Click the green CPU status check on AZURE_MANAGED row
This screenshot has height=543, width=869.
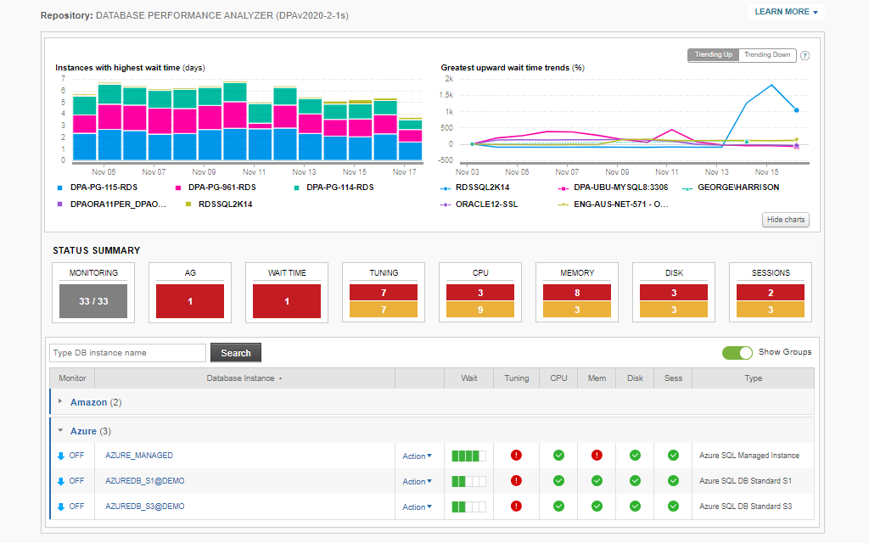pyautogui.click(x=558, y=455)
